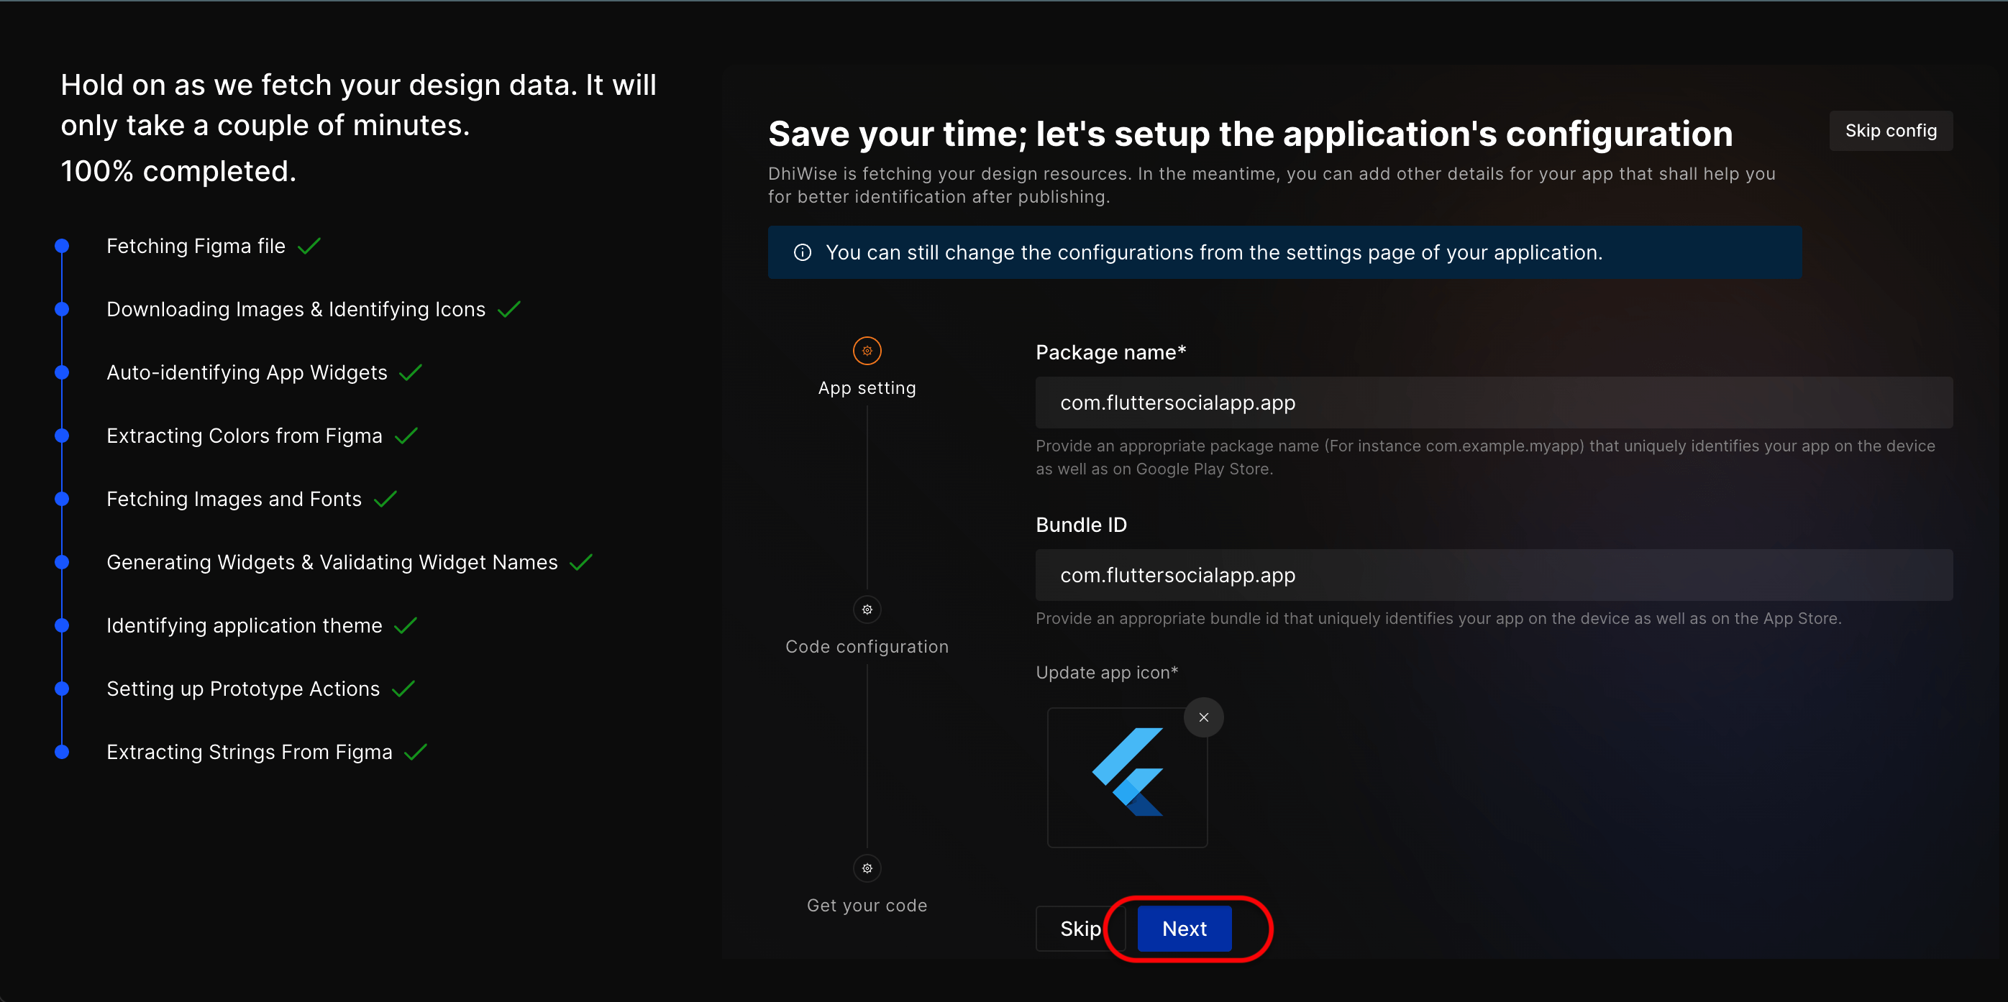Select the App setting step label
Viewport: 2008px width, 1002px height.
(867, 388)
